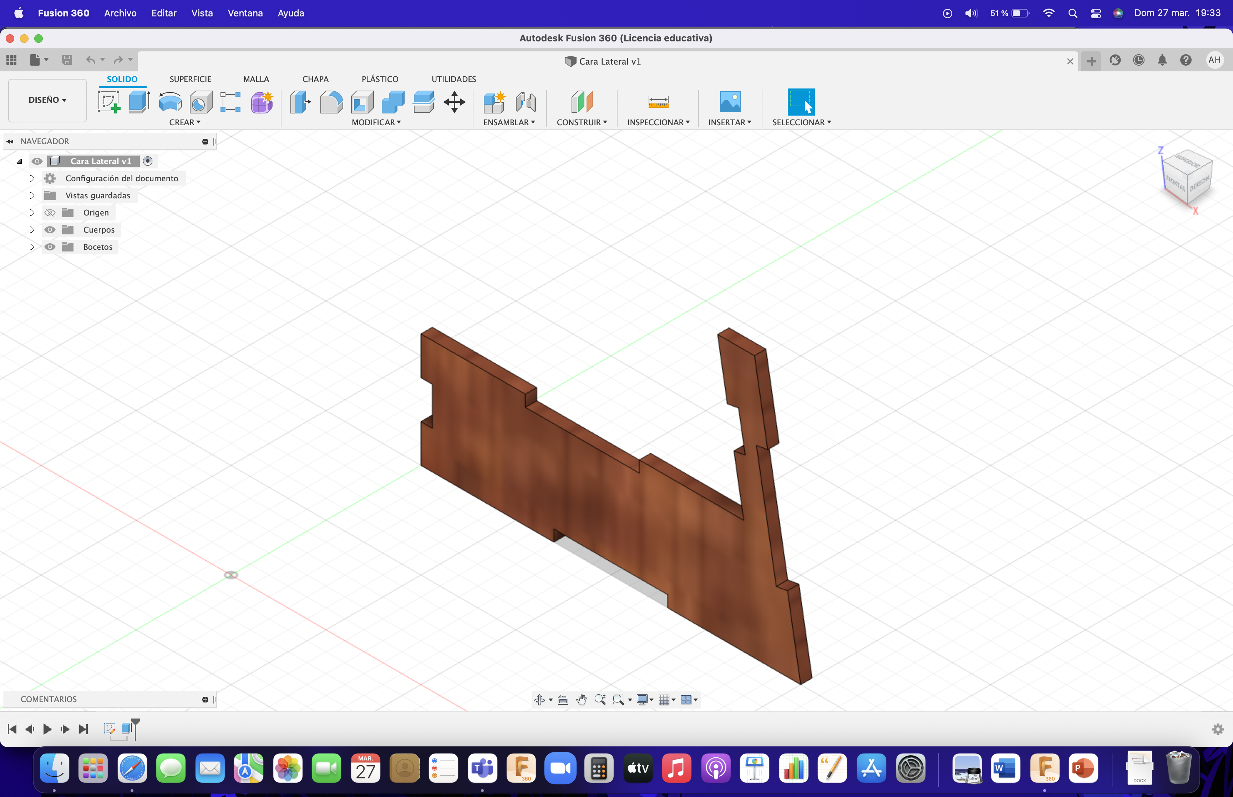Show the hidden Origen folder

pyautogui.click(x=50, y=213)
